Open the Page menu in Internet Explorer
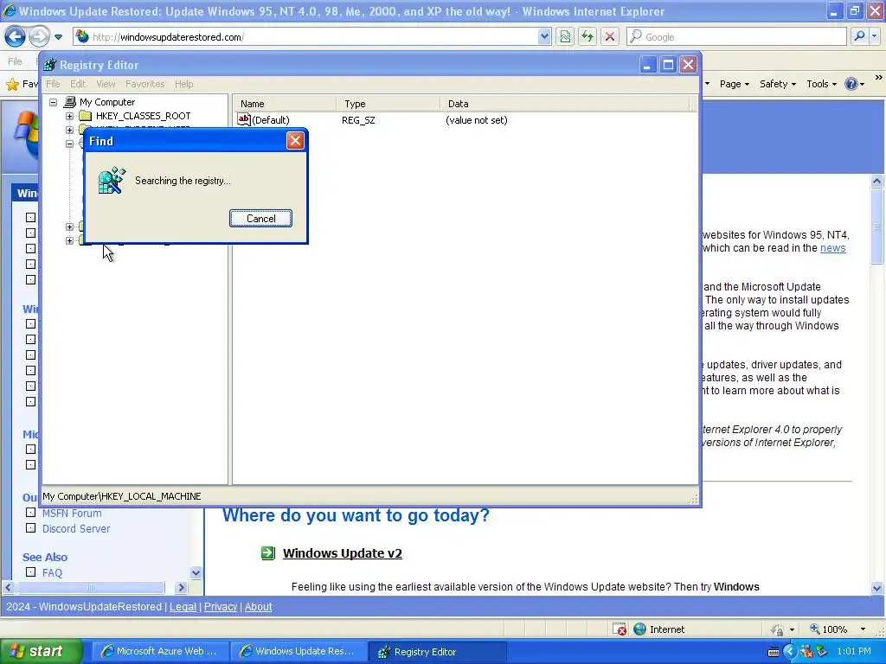The image size is (886, 664). (734, 84)
